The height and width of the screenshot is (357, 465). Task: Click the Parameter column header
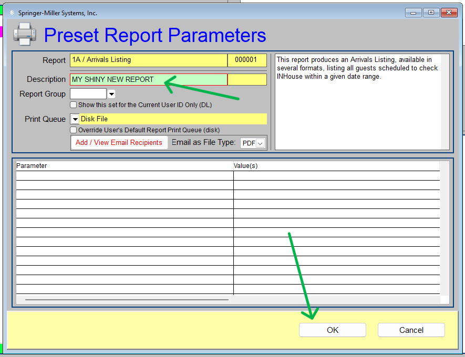[125, 166]
